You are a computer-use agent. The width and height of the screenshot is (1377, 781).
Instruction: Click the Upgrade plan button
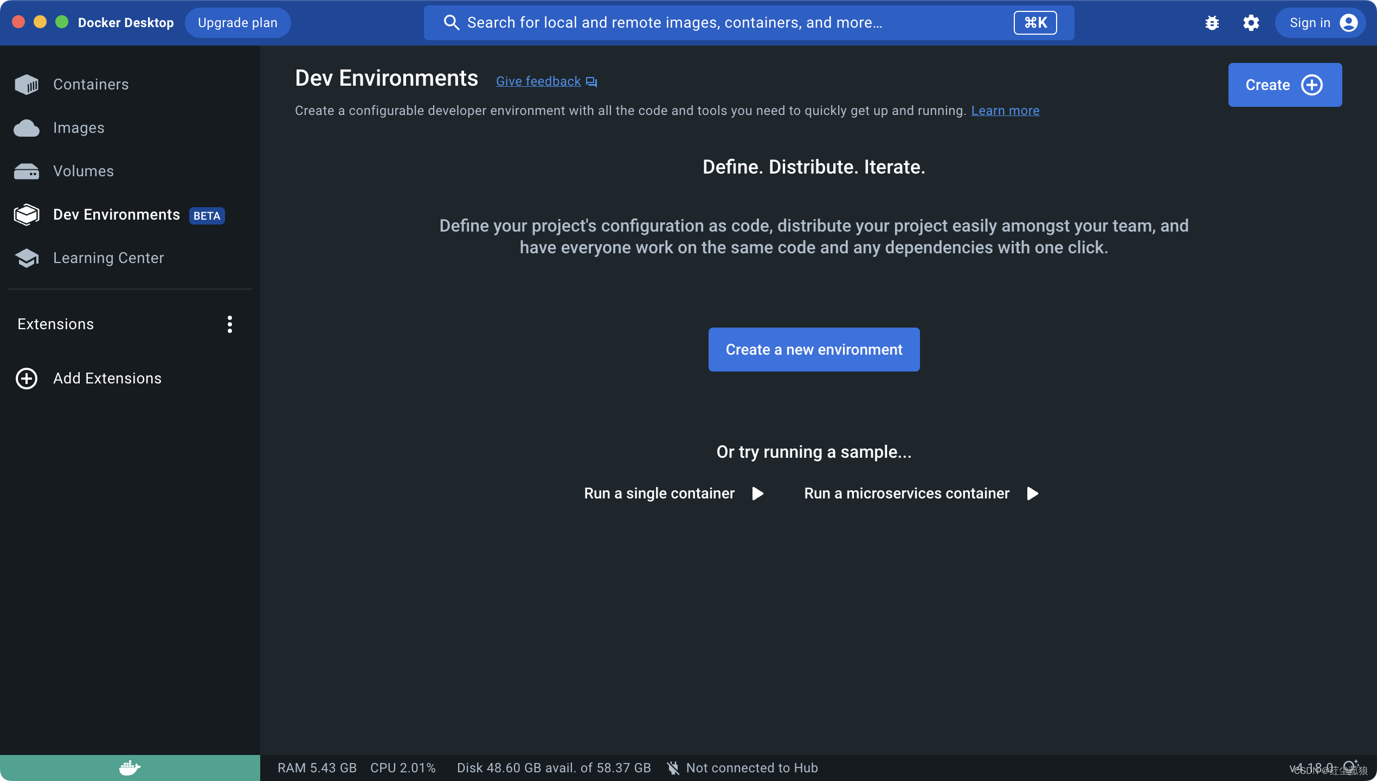pyautogui.click(x=237, y=23)
